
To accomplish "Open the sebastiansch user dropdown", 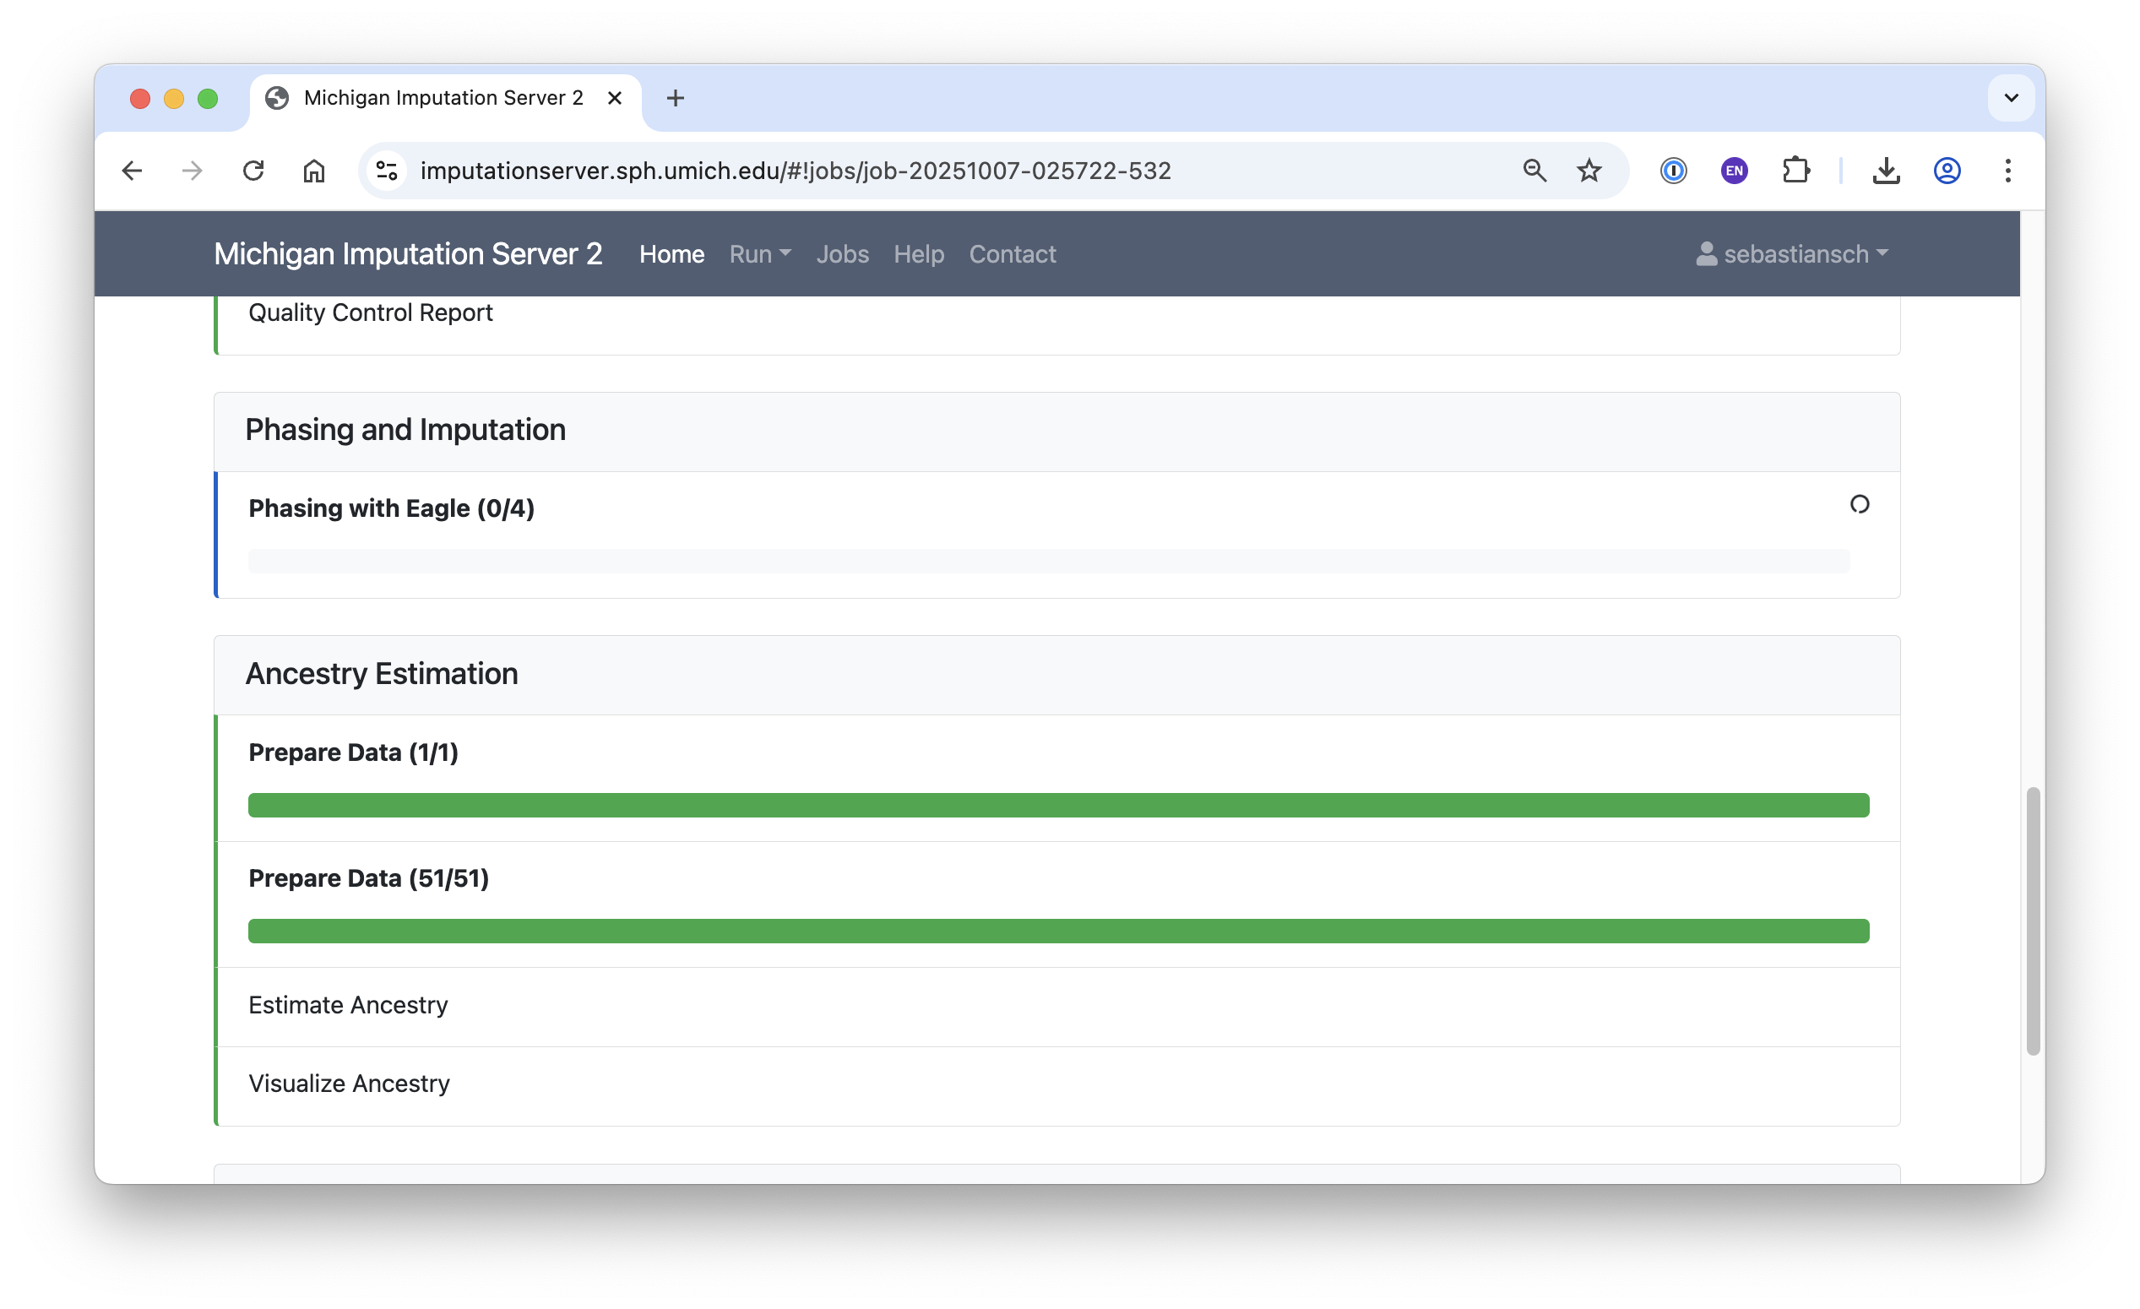I will pyautogui.click(x=1793, y=253).
